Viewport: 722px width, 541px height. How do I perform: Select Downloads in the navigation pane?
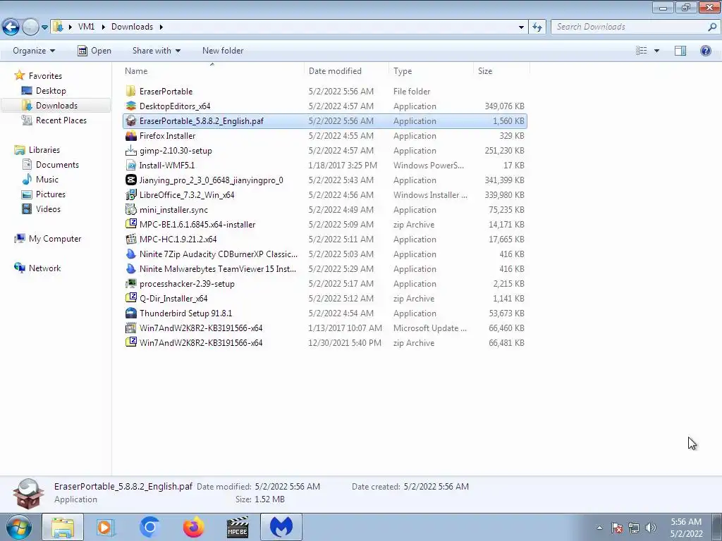click(56, 106)
